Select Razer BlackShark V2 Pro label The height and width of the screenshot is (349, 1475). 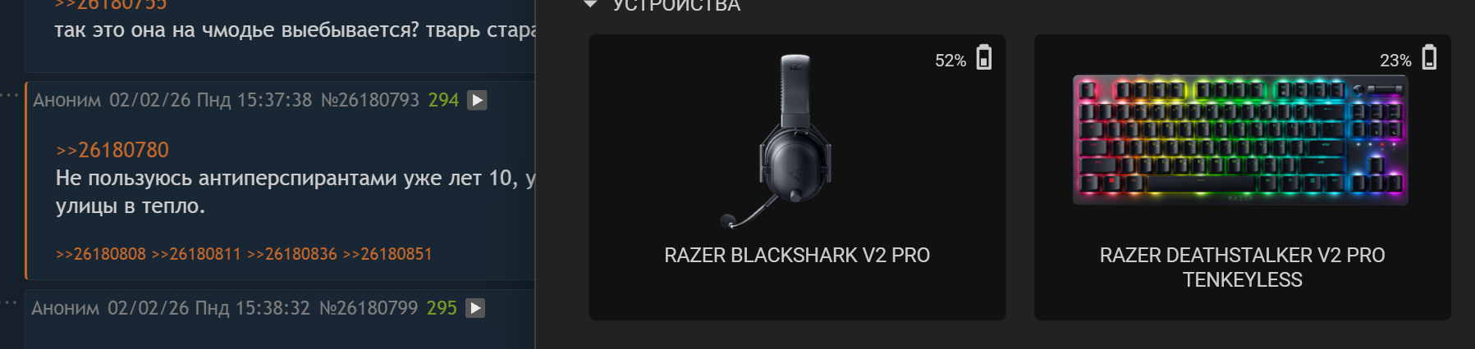(797, 256)
